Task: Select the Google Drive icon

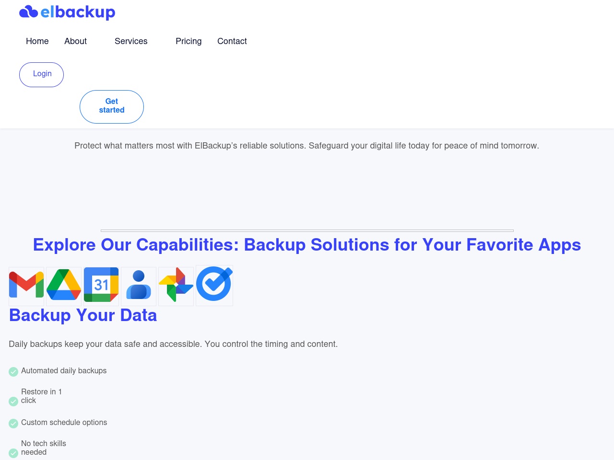Action: 64,286
